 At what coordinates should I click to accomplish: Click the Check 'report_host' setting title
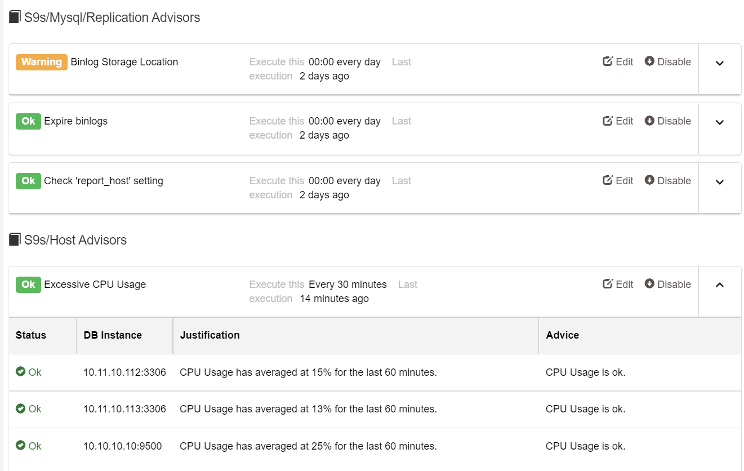(104, 181)
